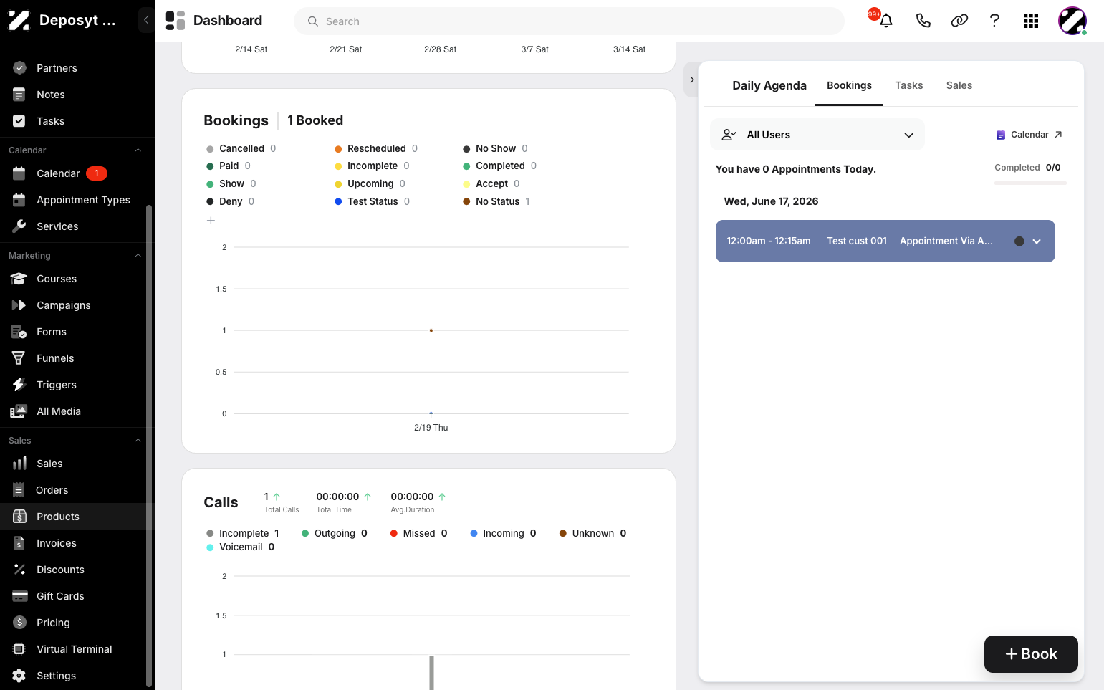This screenshot has width=1104, height=690.
Task: Open the All Users dropdown
Action: 817,135
